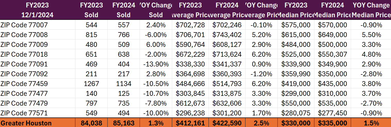Select average price cell $743,402
Image resolution: width=391 pixels, height=127 pixels.
(x=227, y=35)
